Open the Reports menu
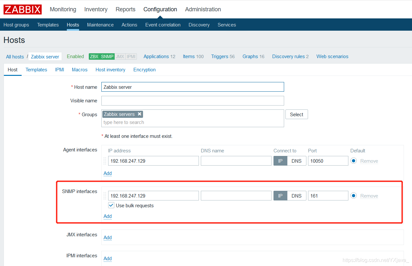The height and width of the screenshot is (266, 412). coord(126,9)
